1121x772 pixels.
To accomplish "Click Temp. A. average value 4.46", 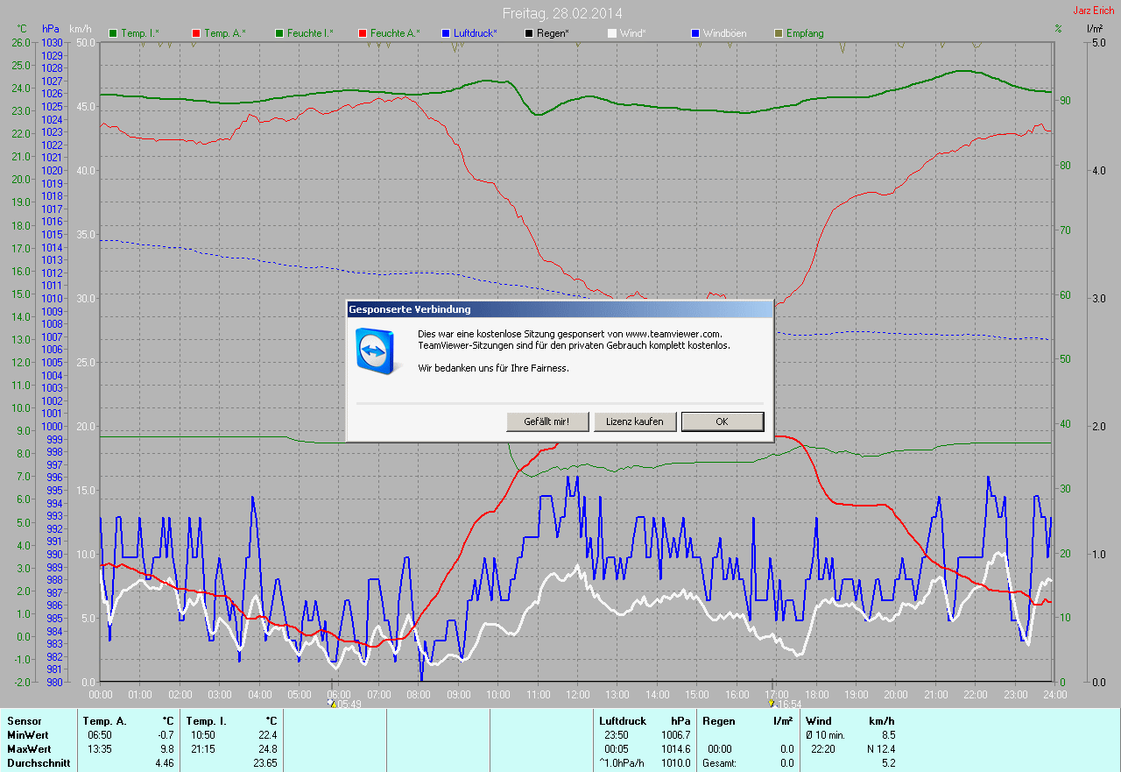I will [x=165, y=763].
